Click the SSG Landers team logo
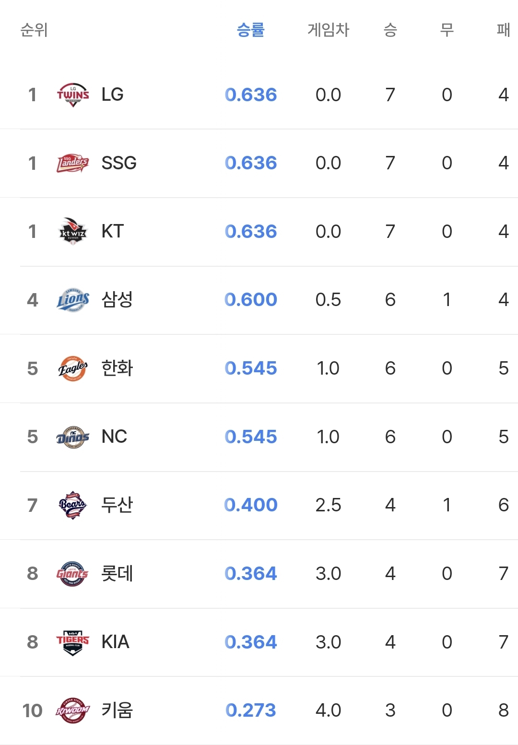Screen dimensions: 518x745 click(x=73, y=163)
